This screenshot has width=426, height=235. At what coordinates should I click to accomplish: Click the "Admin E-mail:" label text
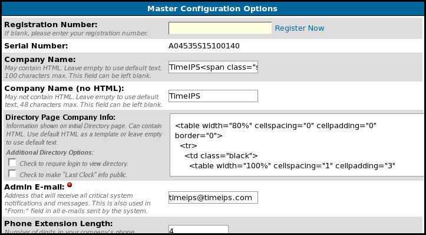(x=35, y=187)
